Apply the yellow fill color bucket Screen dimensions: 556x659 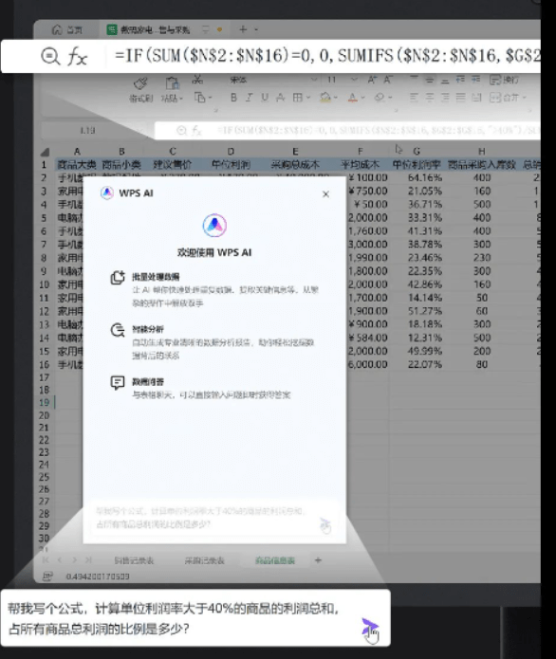[325, 98]
